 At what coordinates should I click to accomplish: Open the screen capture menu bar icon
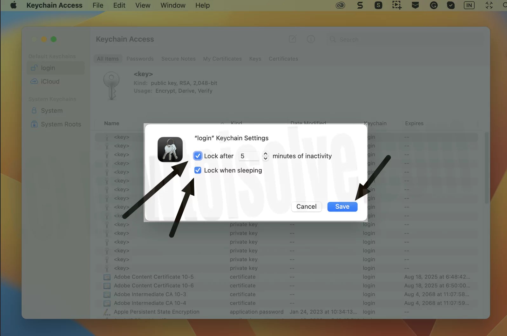[x=397, y=5]
